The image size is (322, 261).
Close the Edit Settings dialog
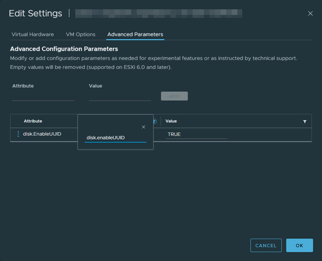pos(310,13)
